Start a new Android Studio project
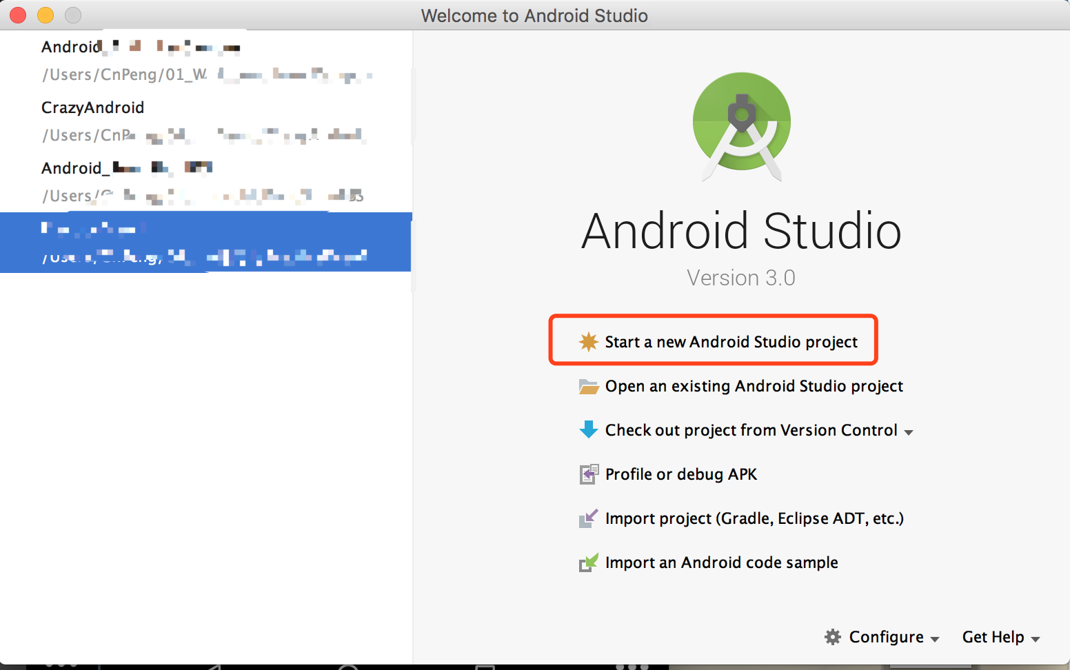Image resolution: width=1070 pixels, height=670 pixels. pyautogui.click(x=731, y=342)
